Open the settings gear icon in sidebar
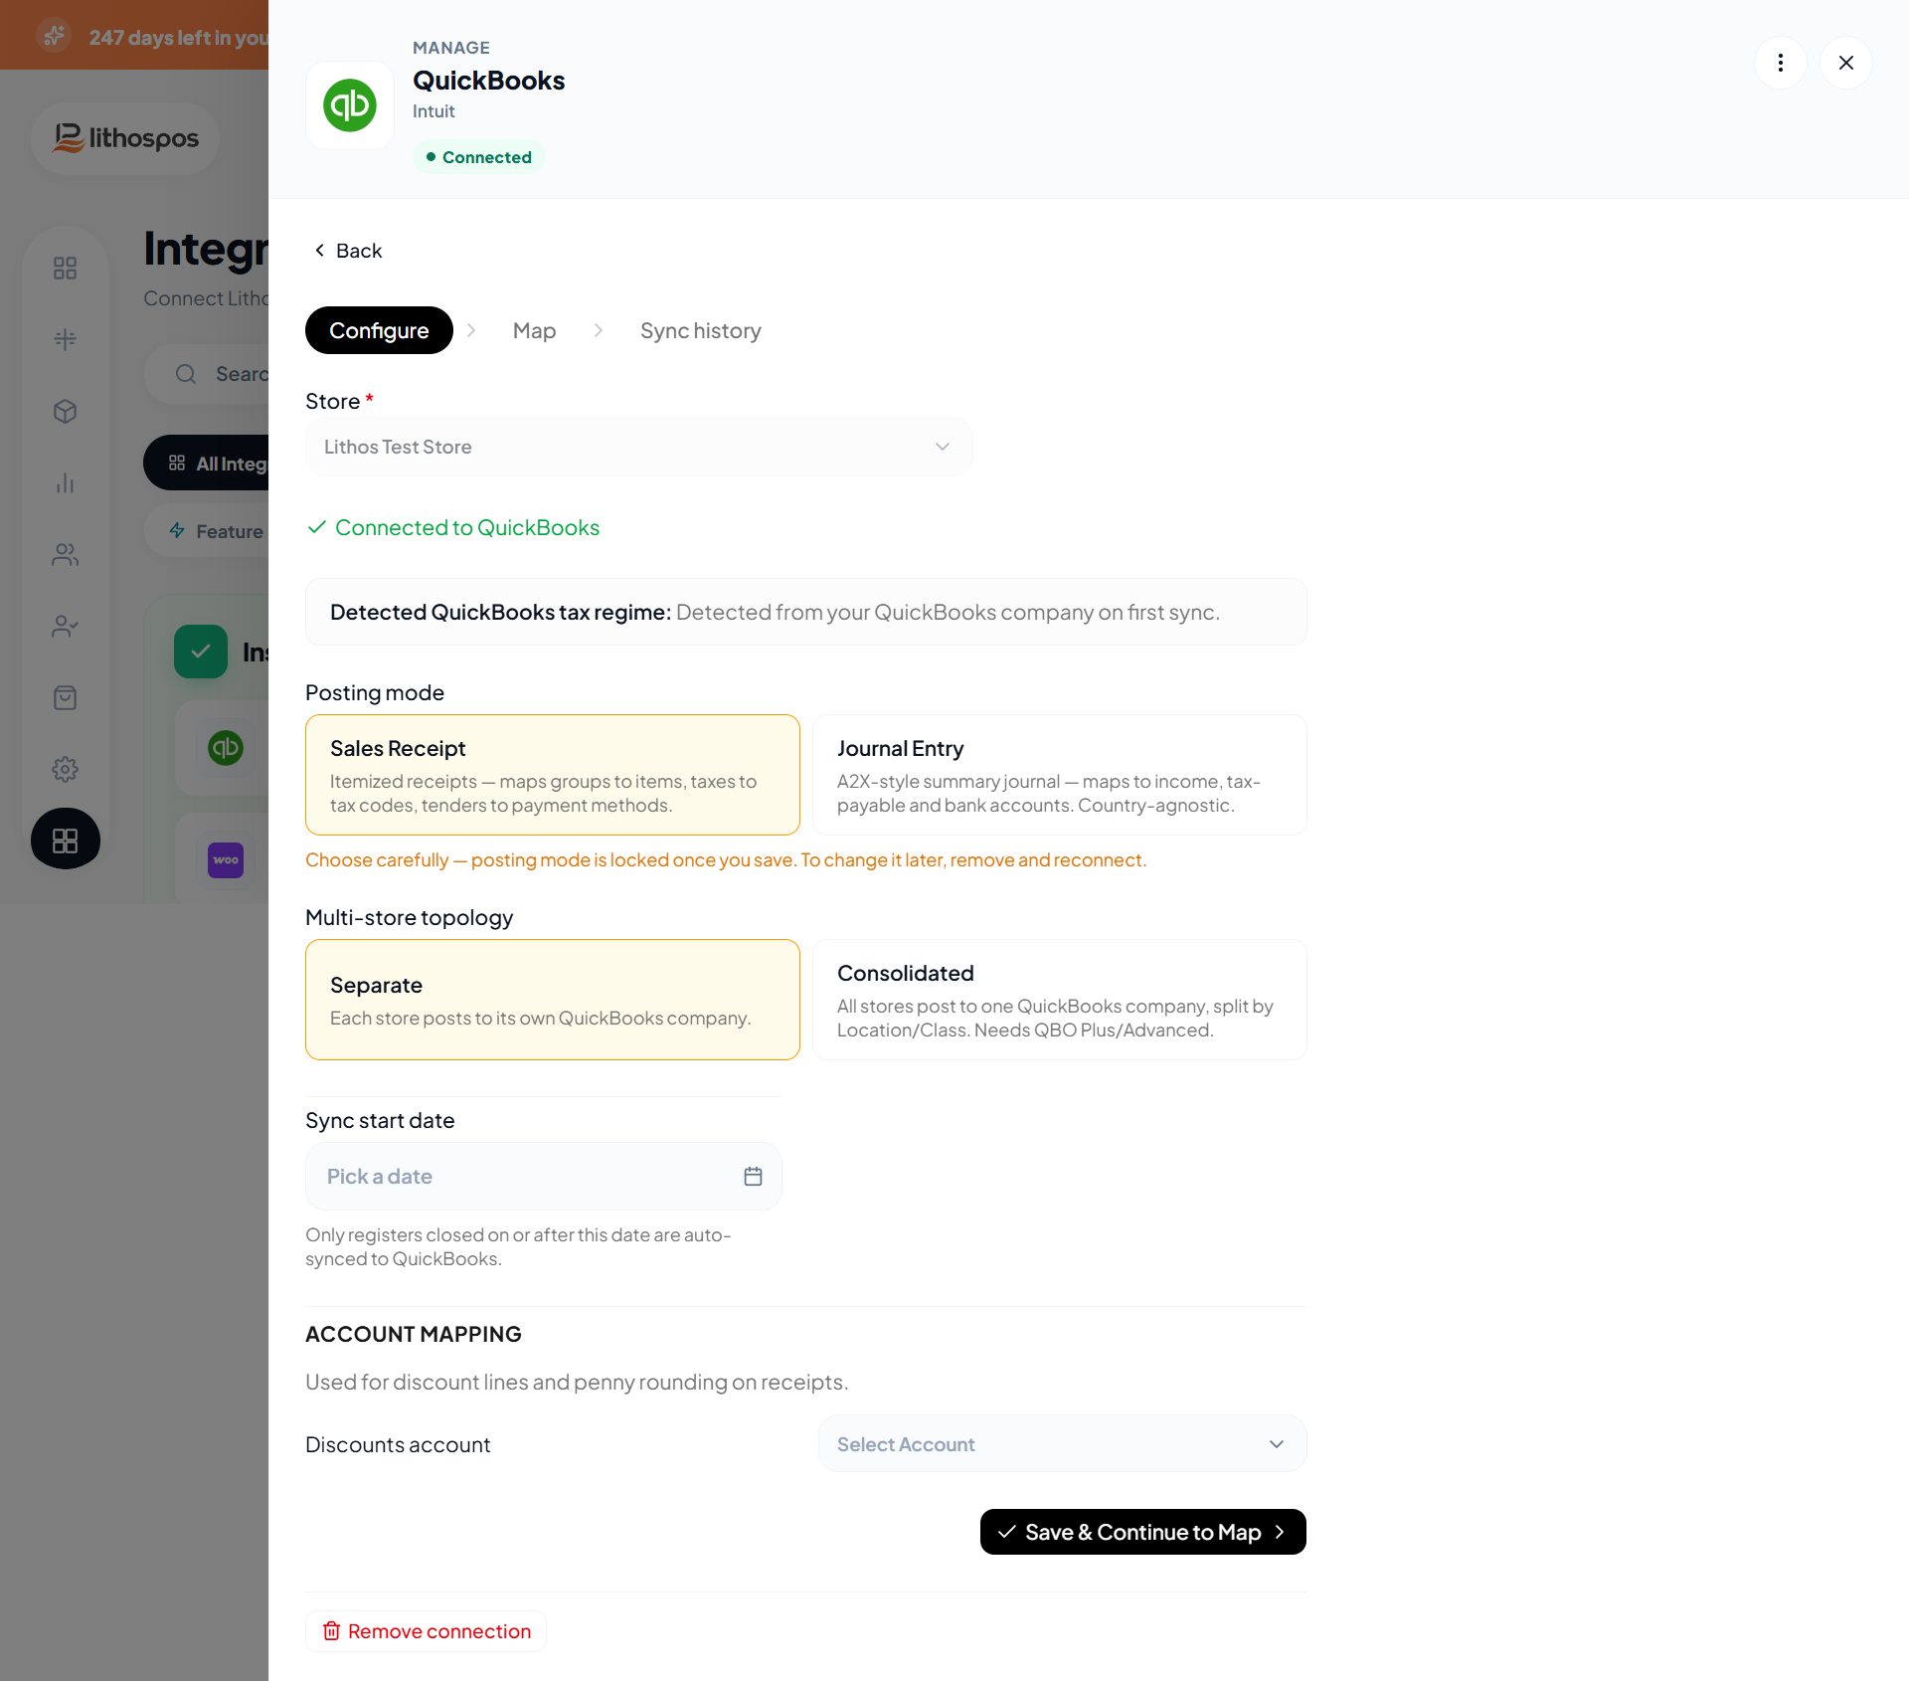Image resolution: width=1909 pixels, height=1681 pixels. 66,769
